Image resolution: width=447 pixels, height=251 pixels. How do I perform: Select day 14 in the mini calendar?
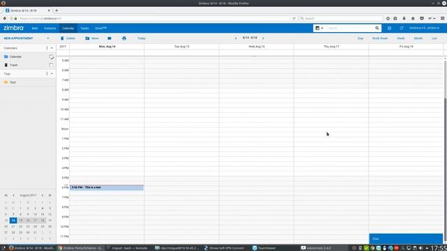pos(13,220)
